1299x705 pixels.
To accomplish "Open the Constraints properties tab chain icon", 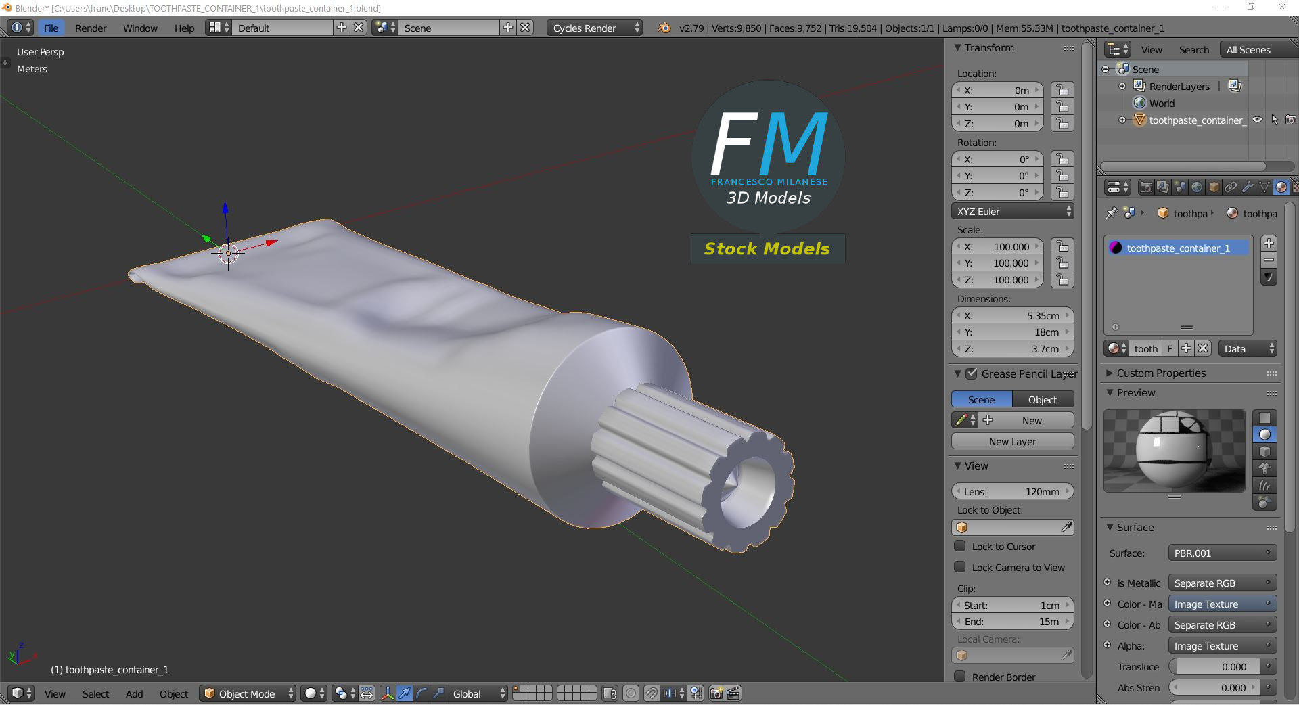I will (x=1231, y=187).
